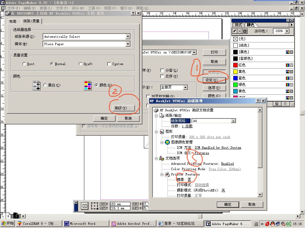Open the printer name dropdown in print dialog
Image resolution: width=305 pixels, height=228 pixels.
point(194,52)
